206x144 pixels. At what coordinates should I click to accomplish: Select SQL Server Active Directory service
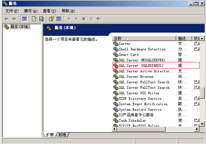[156, 71]
